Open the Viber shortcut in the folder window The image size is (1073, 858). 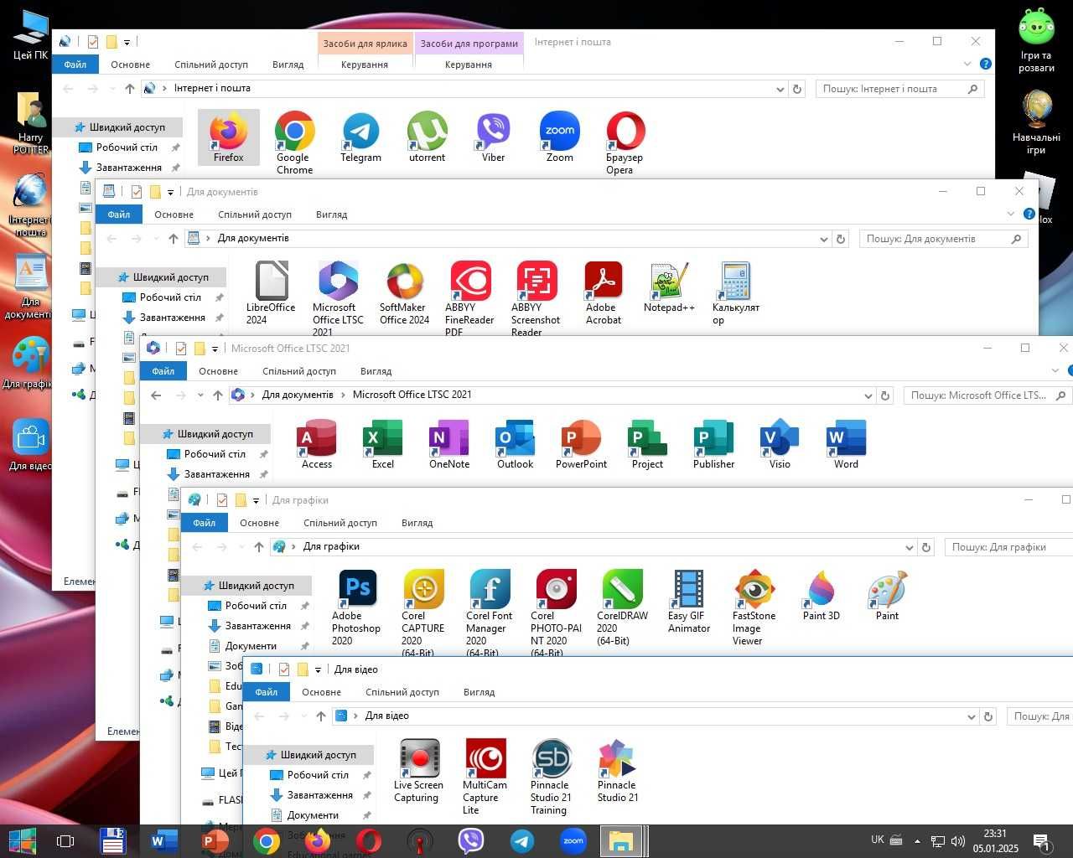[493, 137]
